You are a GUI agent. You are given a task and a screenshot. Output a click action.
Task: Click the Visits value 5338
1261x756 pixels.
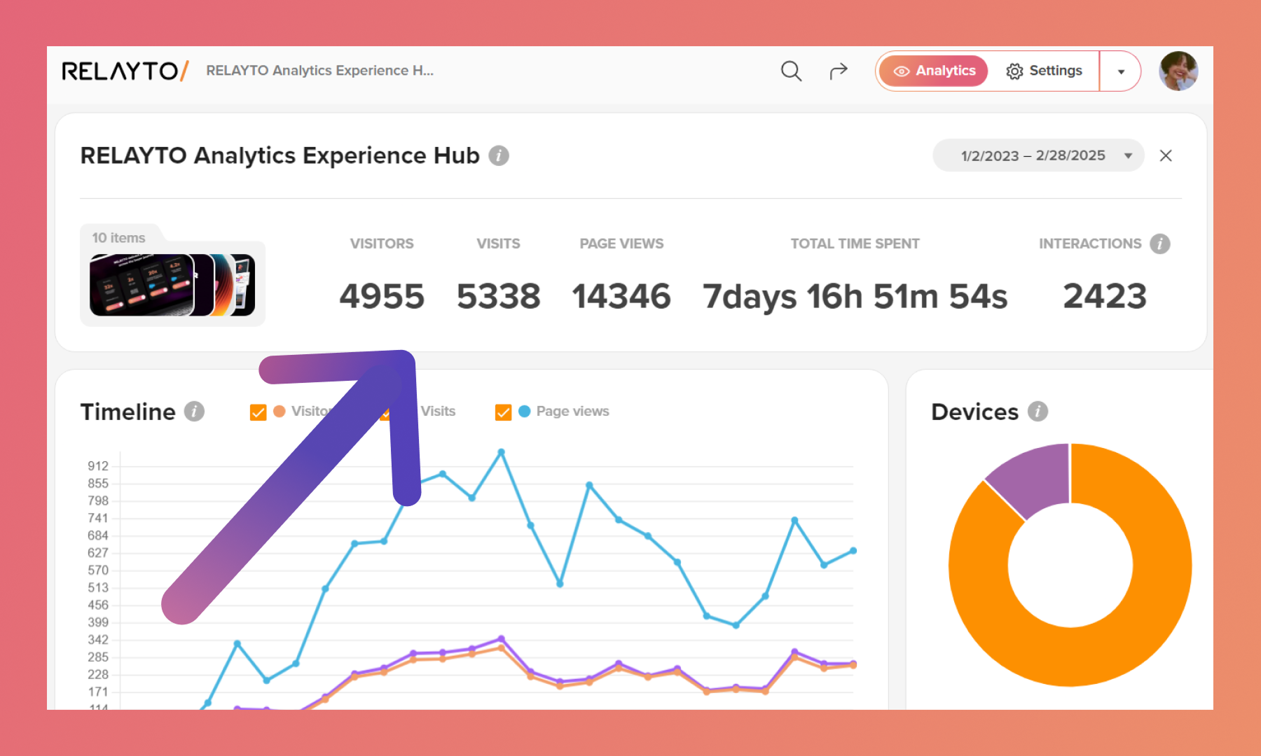click(x=499, y=296)
